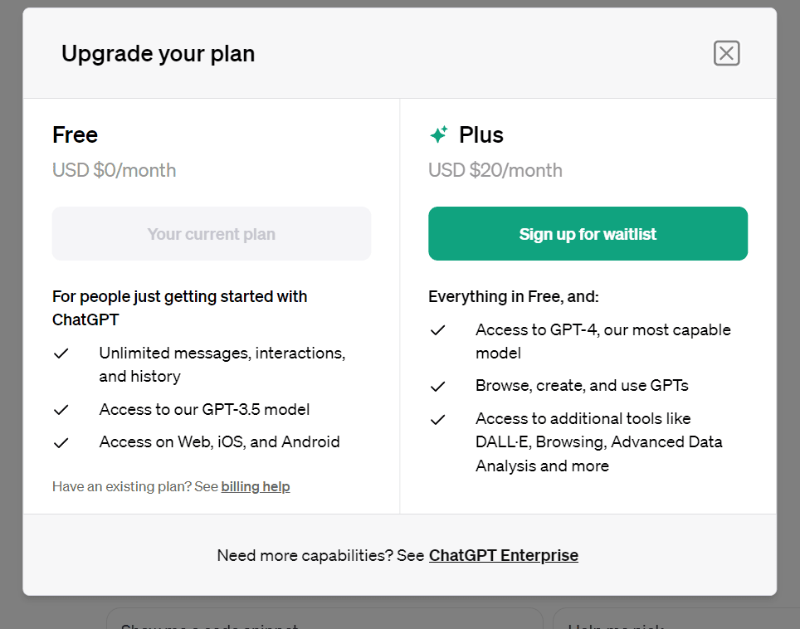The width and height of the screenshot is (800, 629).
Task: Click the Upgrade your plan heading
Action: 158,54
